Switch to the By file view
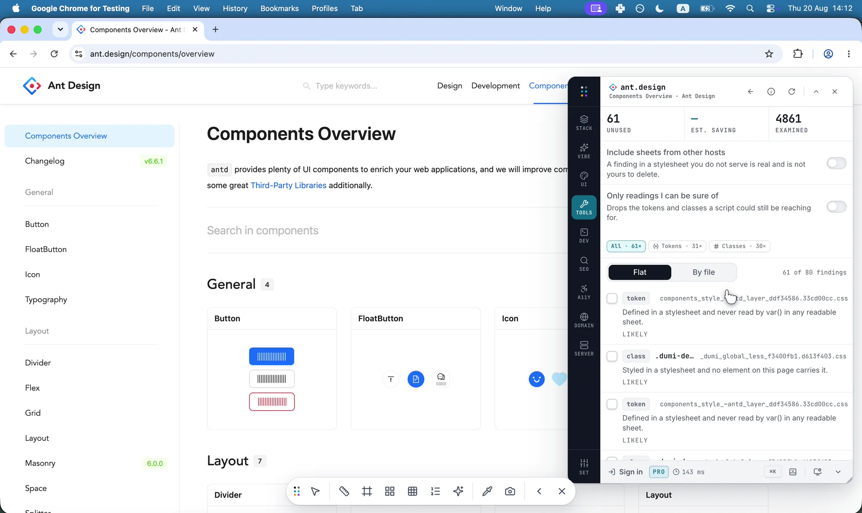 704,272
